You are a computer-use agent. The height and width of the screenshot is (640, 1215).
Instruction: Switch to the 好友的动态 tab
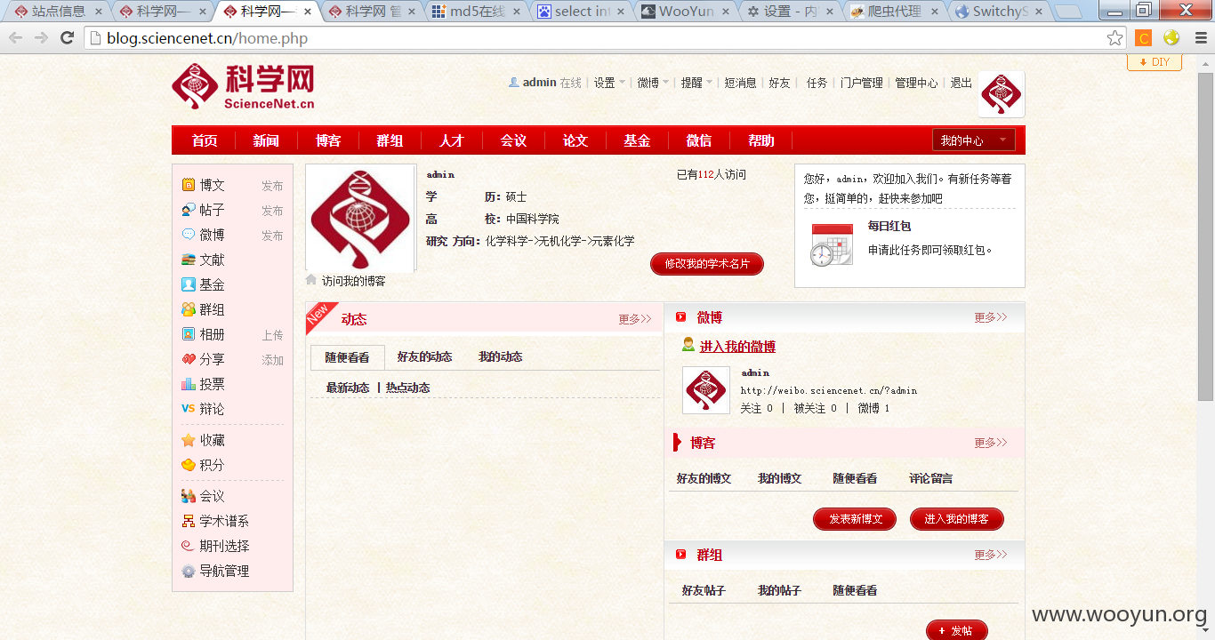click(424, 357)
